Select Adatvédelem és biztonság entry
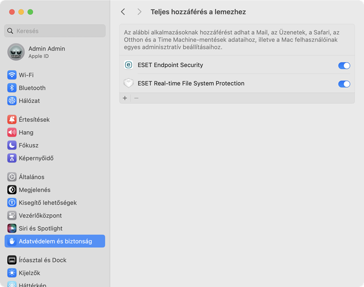This screenshot has height=287, width=364. [x=55, y=241]
